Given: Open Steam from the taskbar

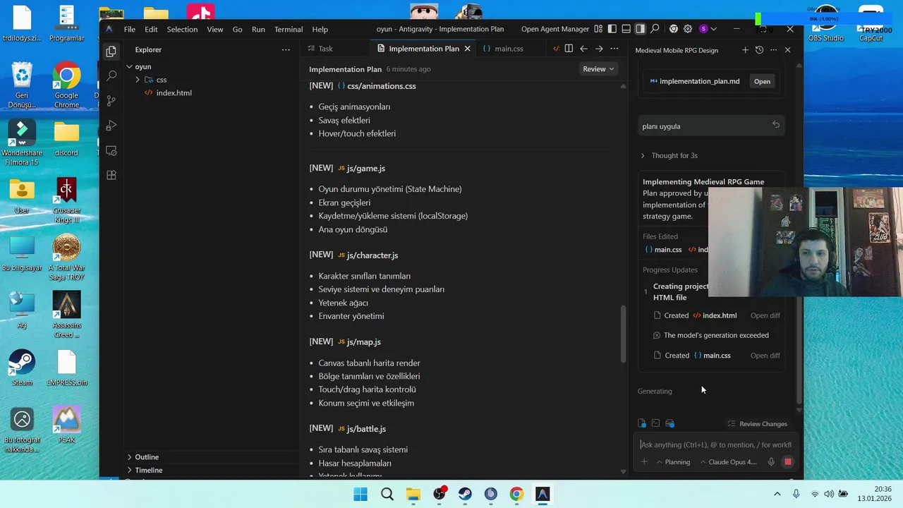Looking at the screenshot, I should tap(465, 494).
